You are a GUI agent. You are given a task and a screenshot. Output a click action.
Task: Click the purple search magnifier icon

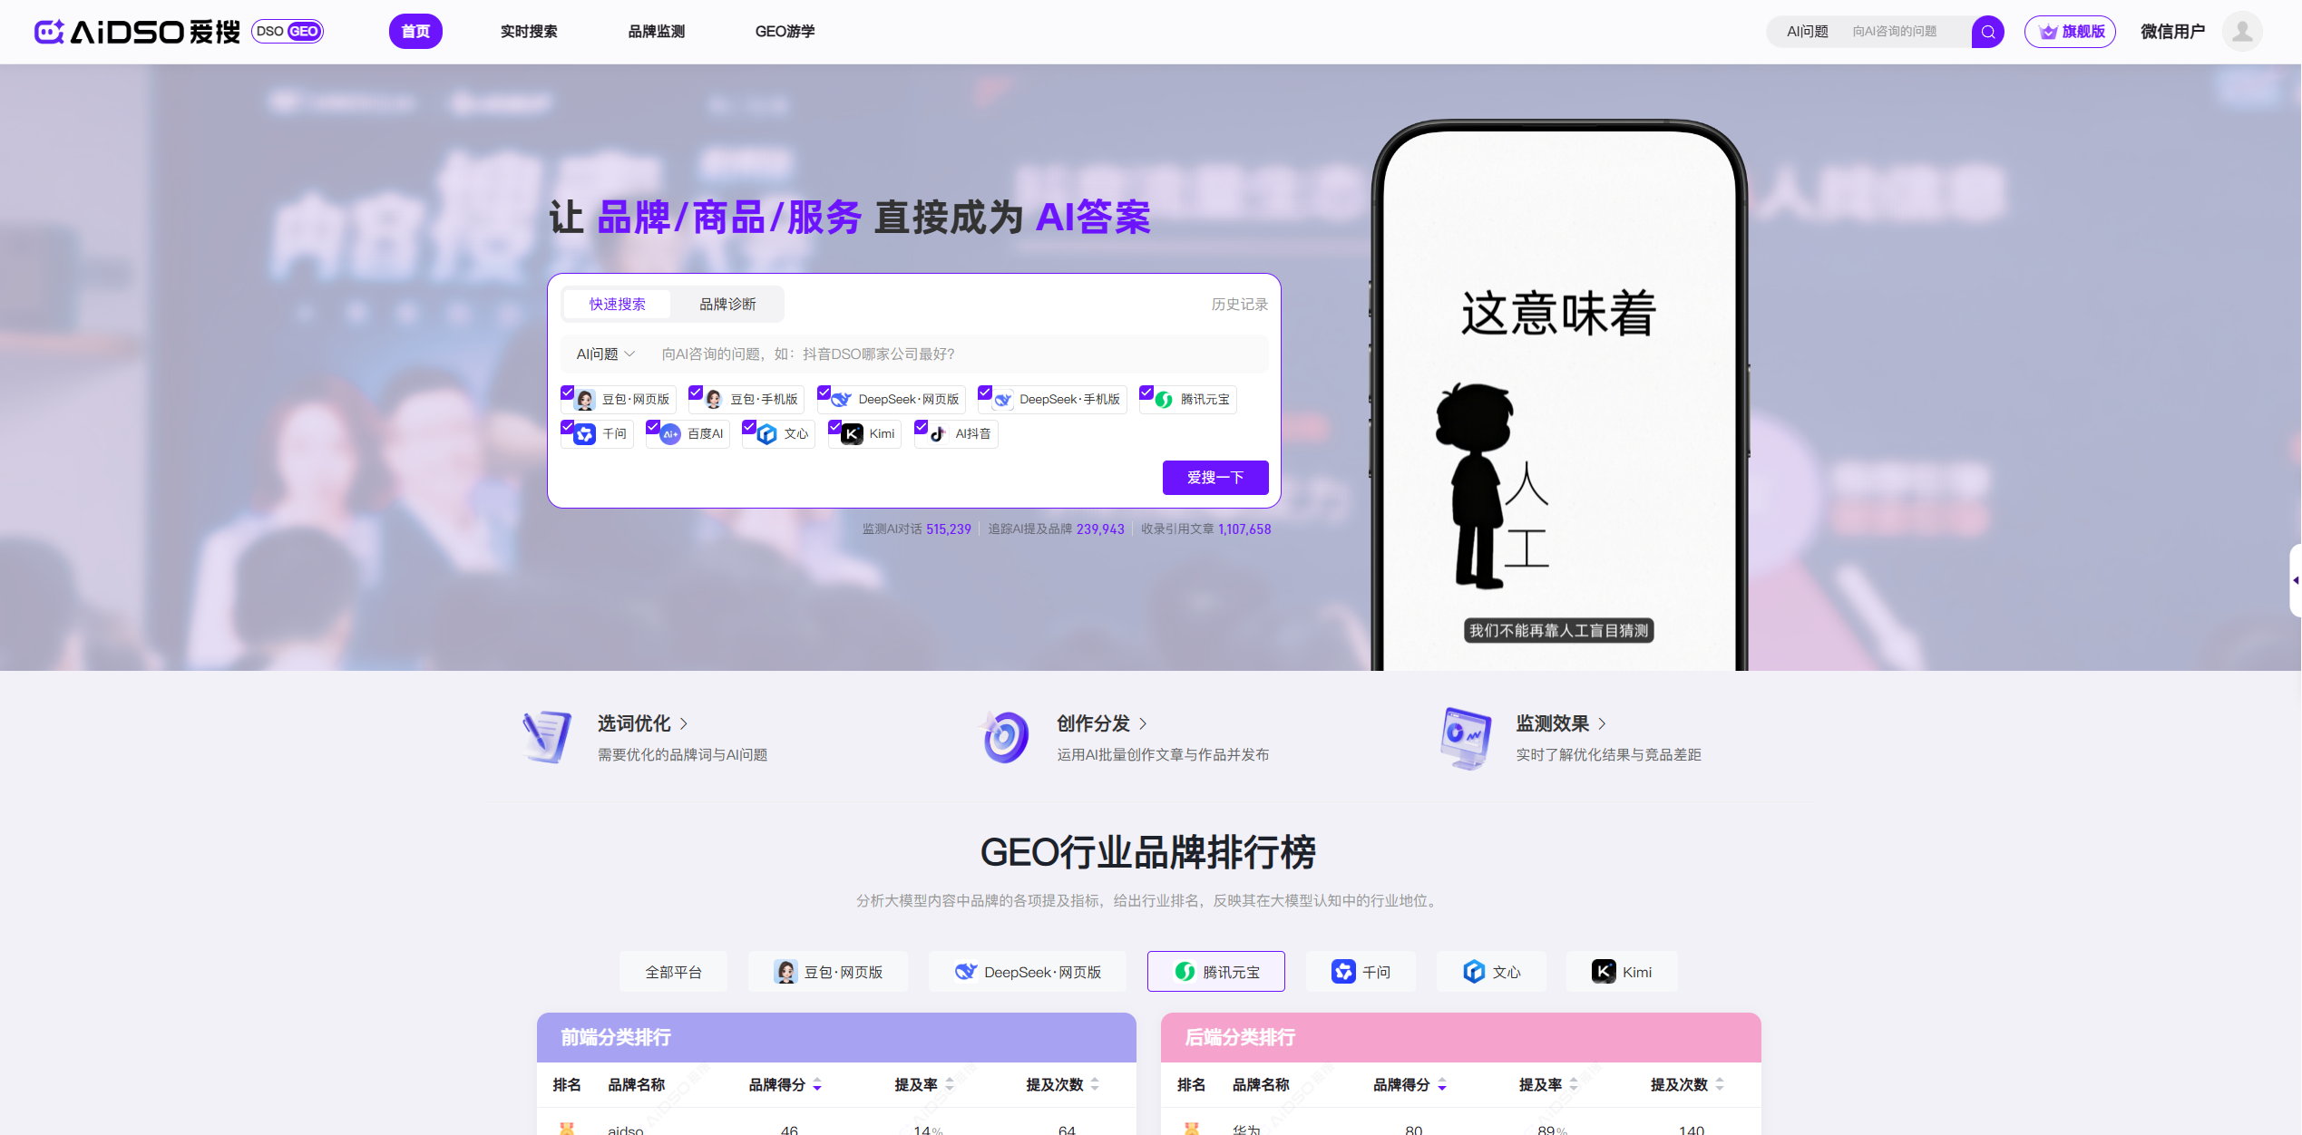tap(1986, 32)
